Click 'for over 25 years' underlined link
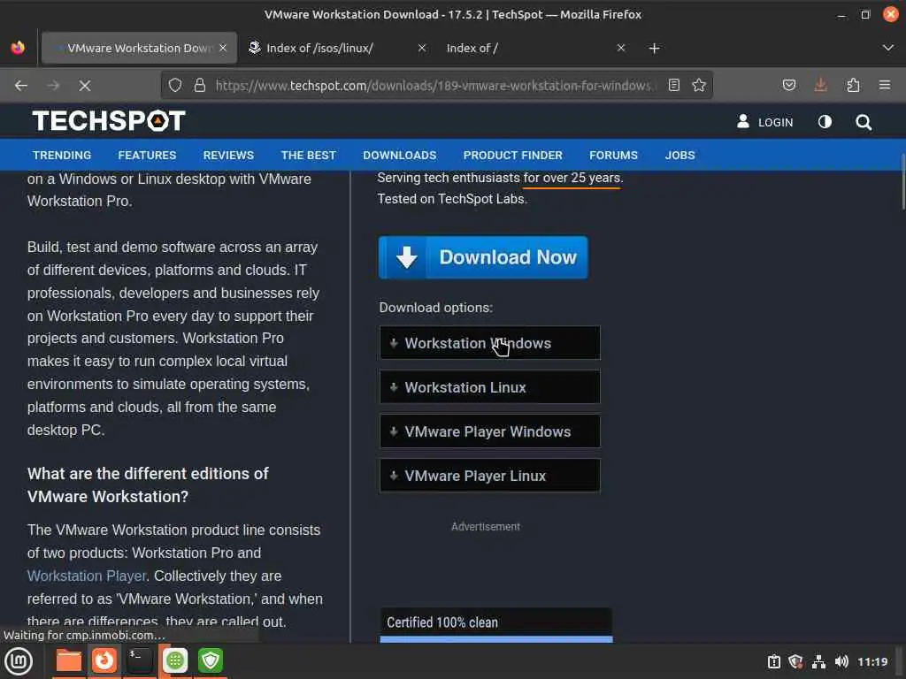Image resolution: width=906 pixels, height=679 pixels. [x=572, y=178]
